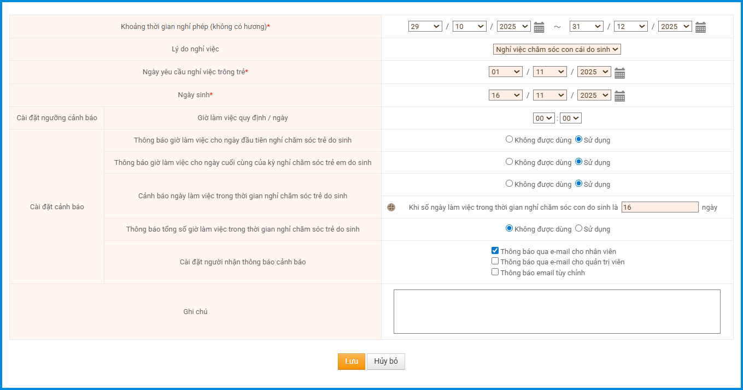Open calendar picker for leave end date

700,27
